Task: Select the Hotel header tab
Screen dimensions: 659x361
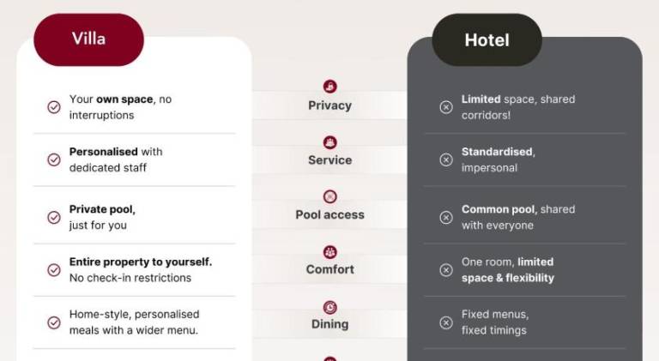Action: [487, 40]
